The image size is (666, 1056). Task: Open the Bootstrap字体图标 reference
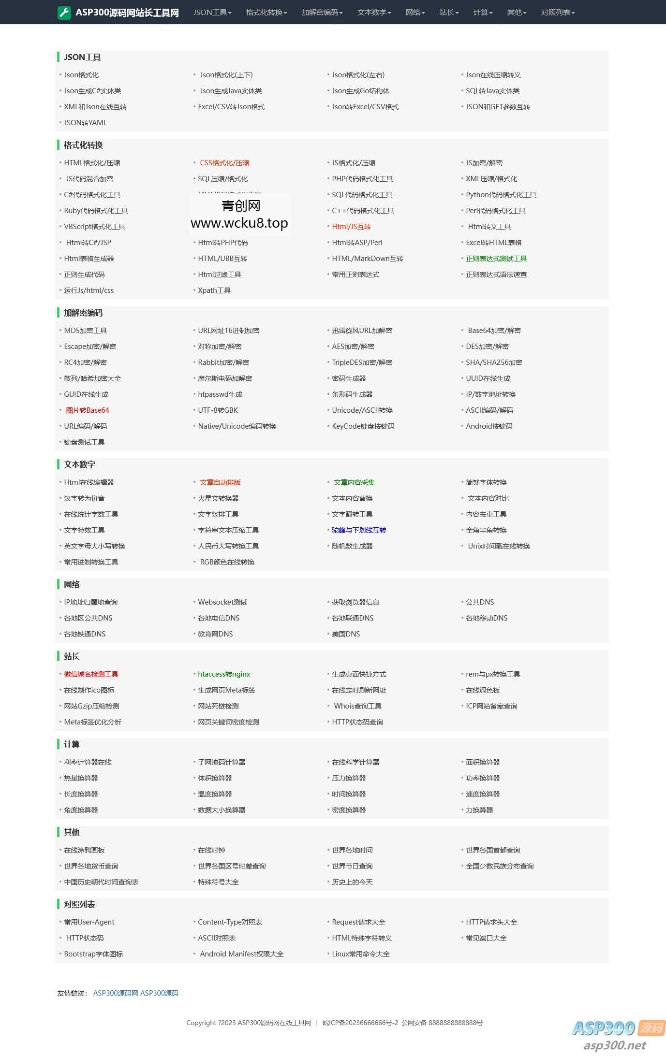coord(93,954)
